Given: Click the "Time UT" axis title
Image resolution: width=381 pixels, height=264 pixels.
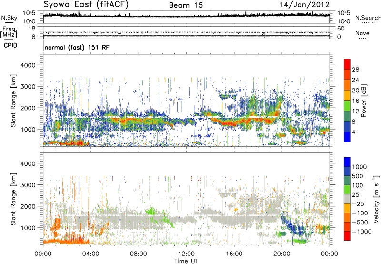Looking at the screenshot, I should pos(186,261).
